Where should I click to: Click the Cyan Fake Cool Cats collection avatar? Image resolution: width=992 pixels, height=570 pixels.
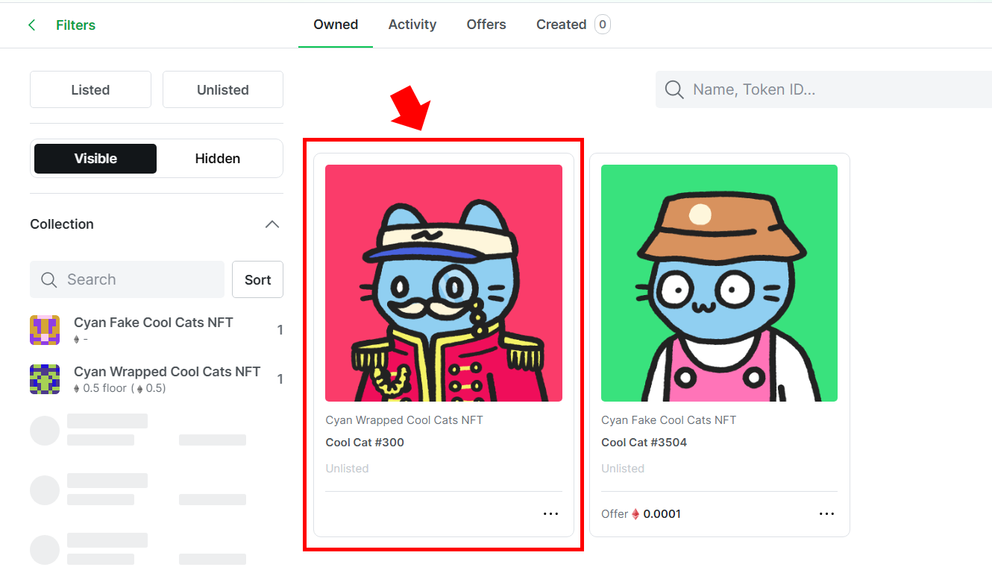tap(45, 330)
